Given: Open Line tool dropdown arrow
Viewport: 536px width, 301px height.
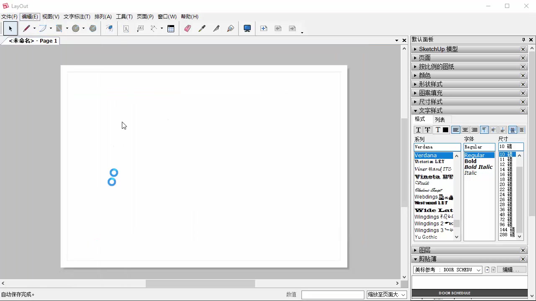Looking at the screenshot, I should pyautogui.click(x=34, y=28).
